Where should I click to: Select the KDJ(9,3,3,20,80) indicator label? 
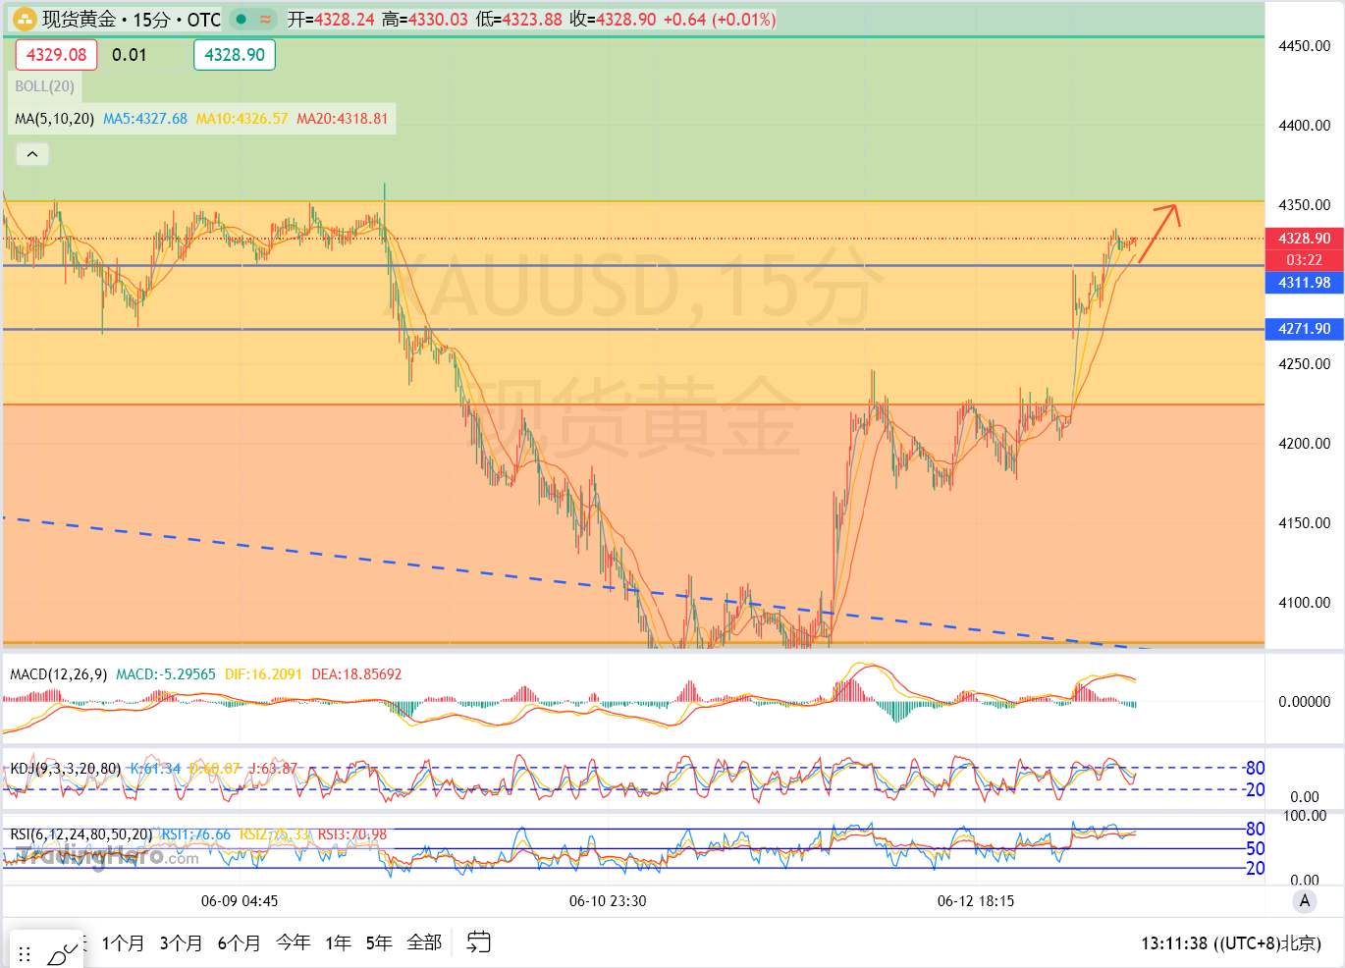(66, 769)
